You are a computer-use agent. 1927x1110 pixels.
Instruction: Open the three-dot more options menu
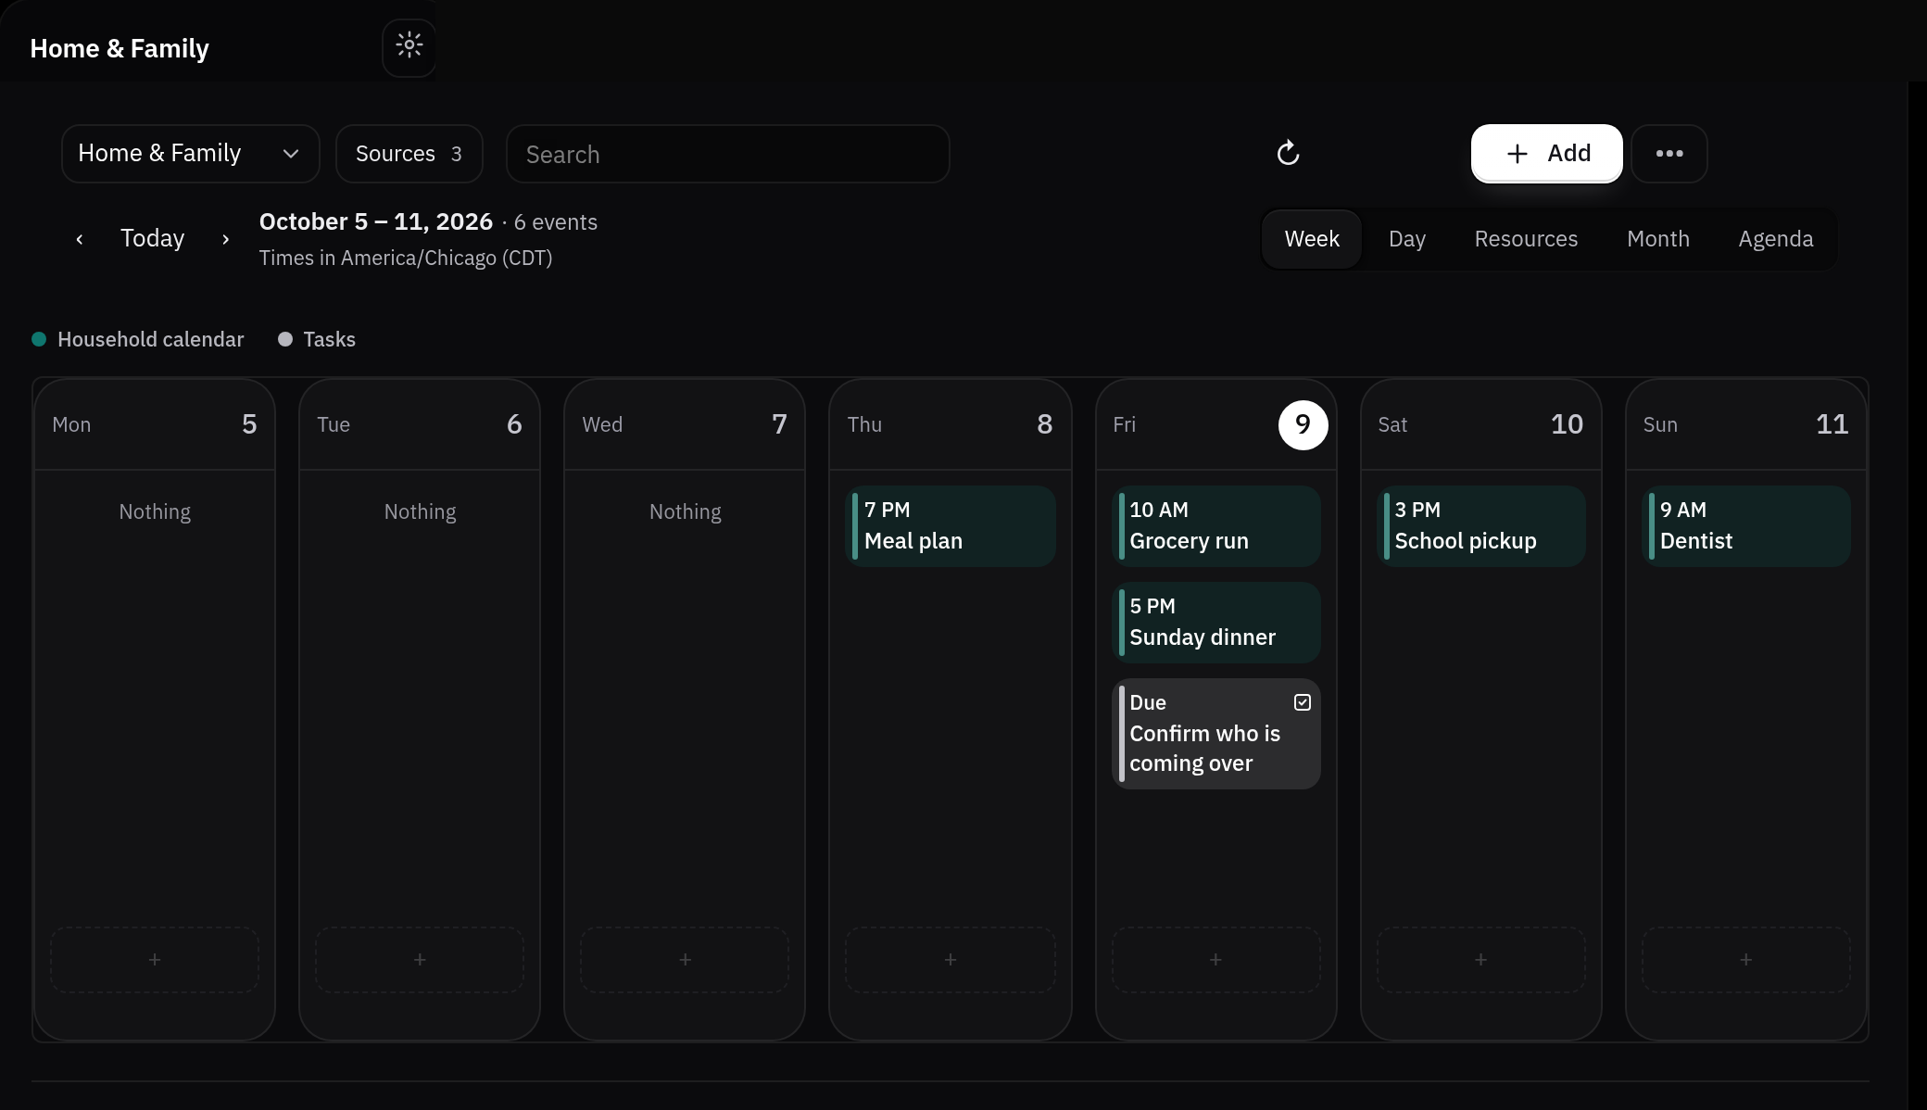tap(1669, 154)
